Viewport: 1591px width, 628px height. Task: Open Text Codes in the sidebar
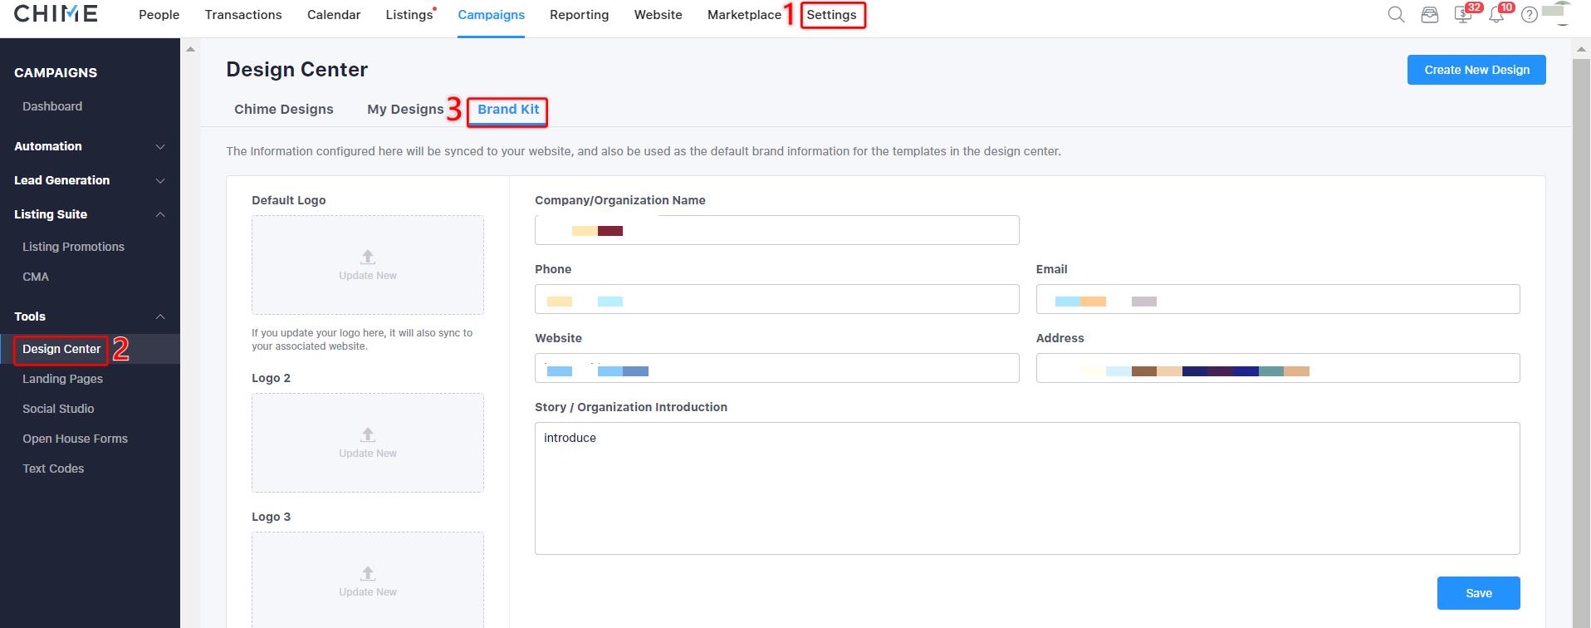click(53, 469)
